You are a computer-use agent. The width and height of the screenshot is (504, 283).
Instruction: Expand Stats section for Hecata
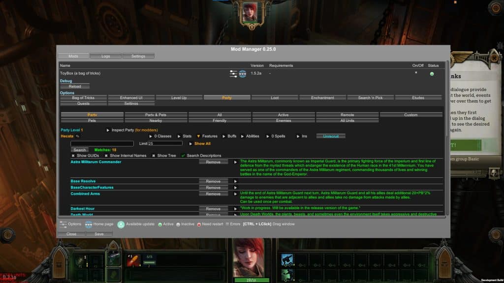coord(179,137)
